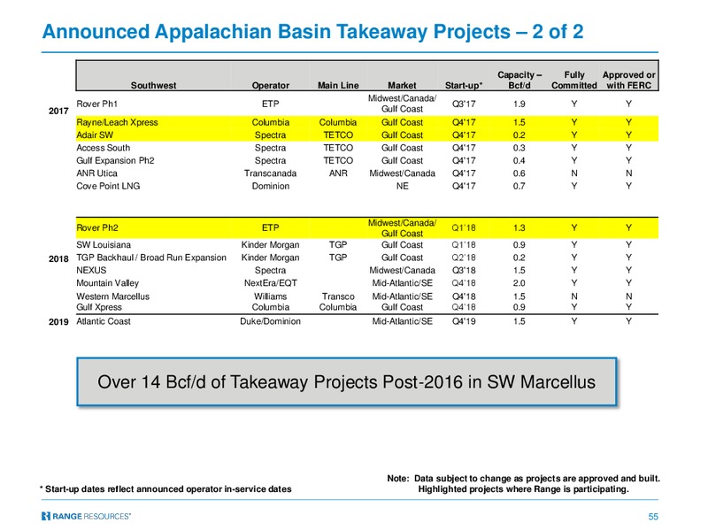This screenshot has height=531, width=708.
Task: Click the 'Cove Point LNG' project name
Action: [108, 186]
